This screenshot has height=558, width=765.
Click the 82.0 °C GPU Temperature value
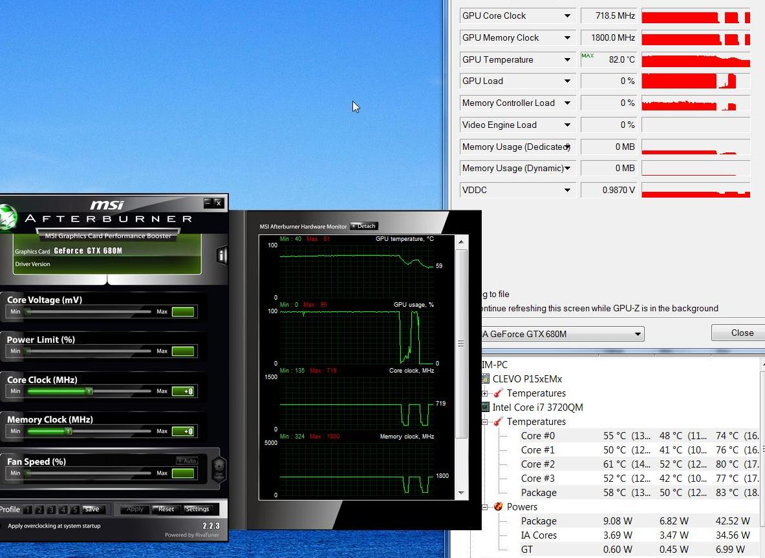coord(609,59)
